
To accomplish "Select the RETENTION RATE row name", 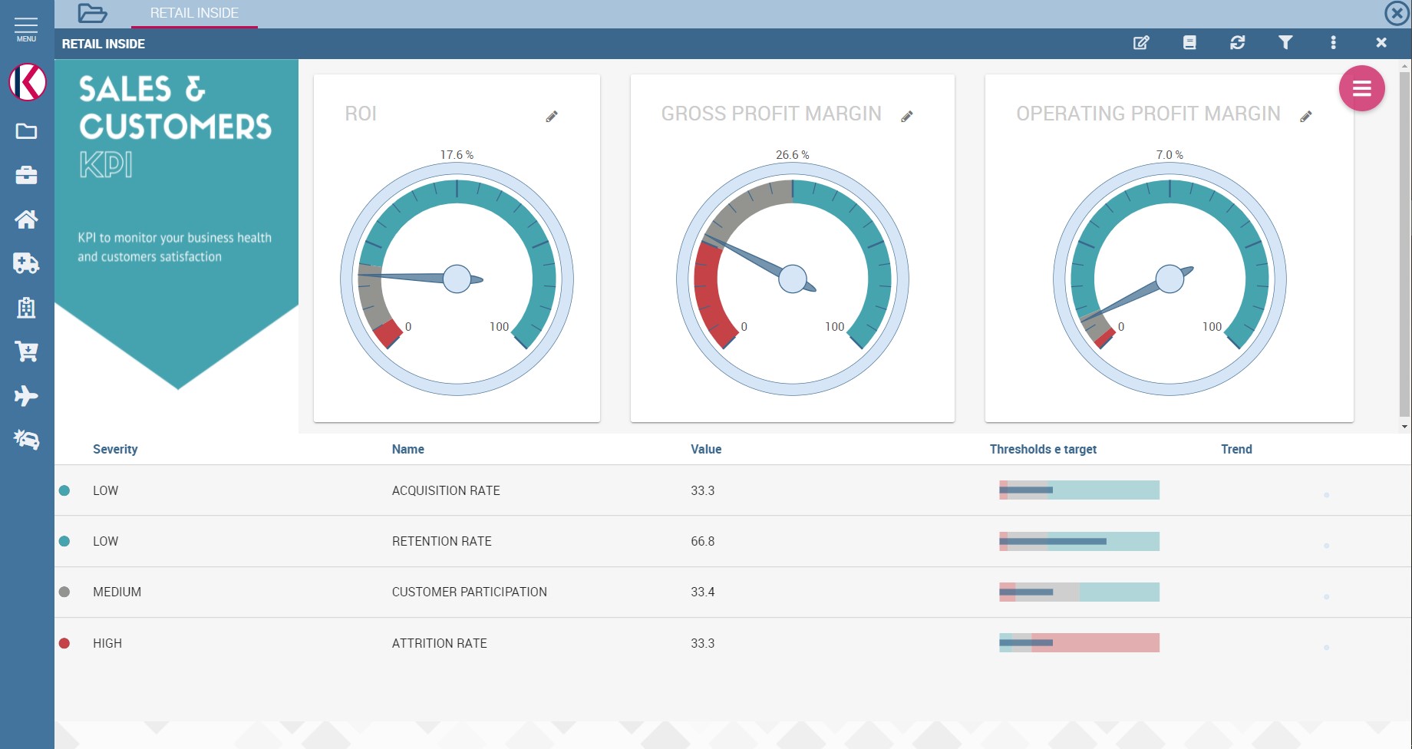I will (x=441, y=541).
